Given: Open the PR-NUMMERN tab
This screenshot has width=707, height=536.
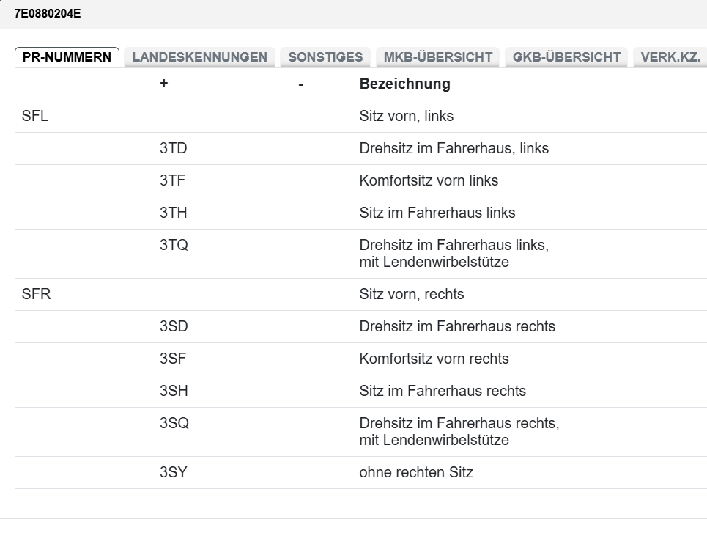Looking at the screenshot, I should point(67,57).
